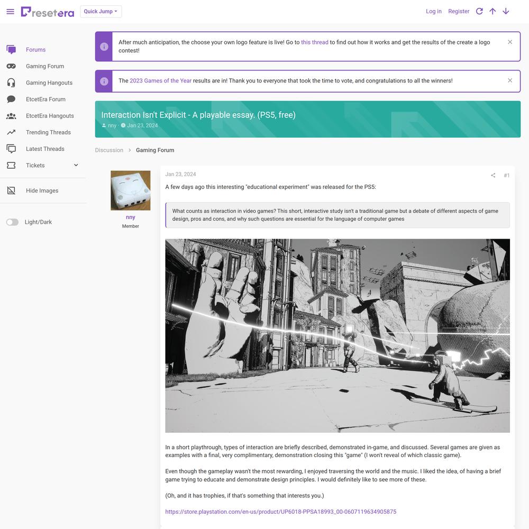Click the info icon on GOTY notice
529x529 pixels.
coord(104,81)
